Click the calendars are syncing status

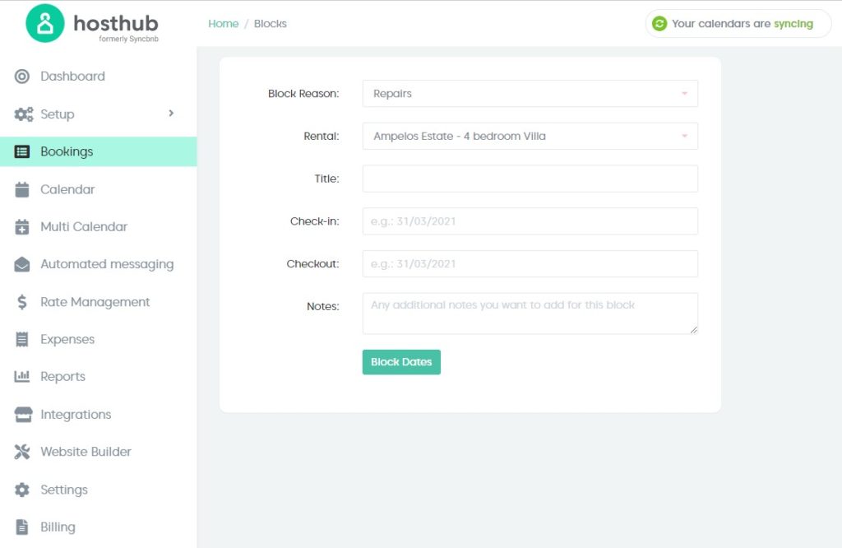(x=738, y=24)
